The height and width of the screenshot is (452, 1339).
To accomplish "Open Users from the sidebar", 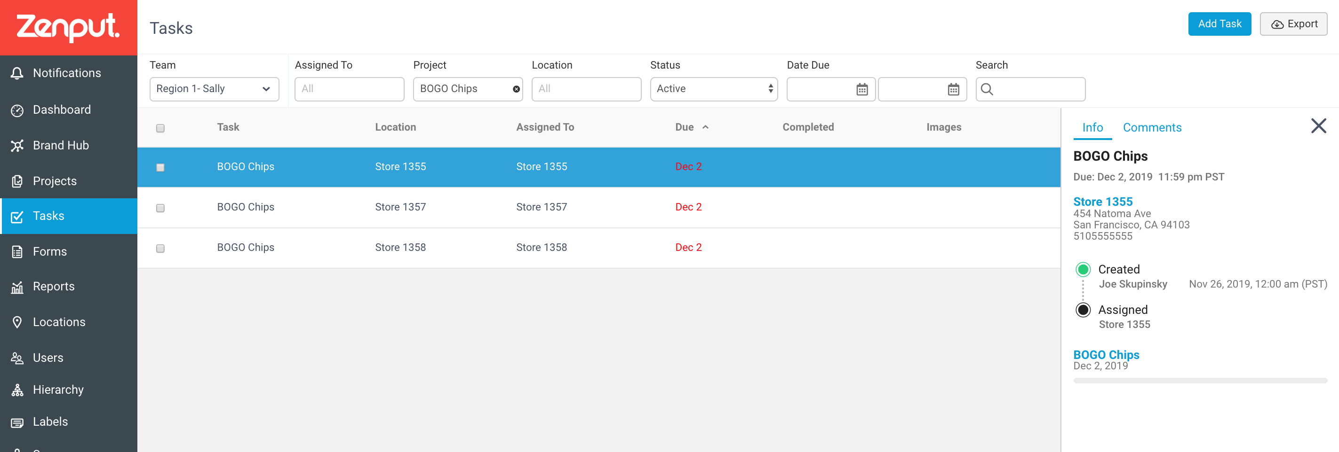I will pyautogui.click(x=69, y=358).
